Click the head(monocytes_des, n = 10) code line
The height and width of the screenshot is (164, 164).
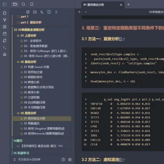(x=113, y=81)
